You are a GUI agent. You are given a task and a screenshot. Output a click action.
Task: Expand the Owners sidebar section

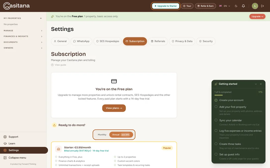click(x=23, y=48)
